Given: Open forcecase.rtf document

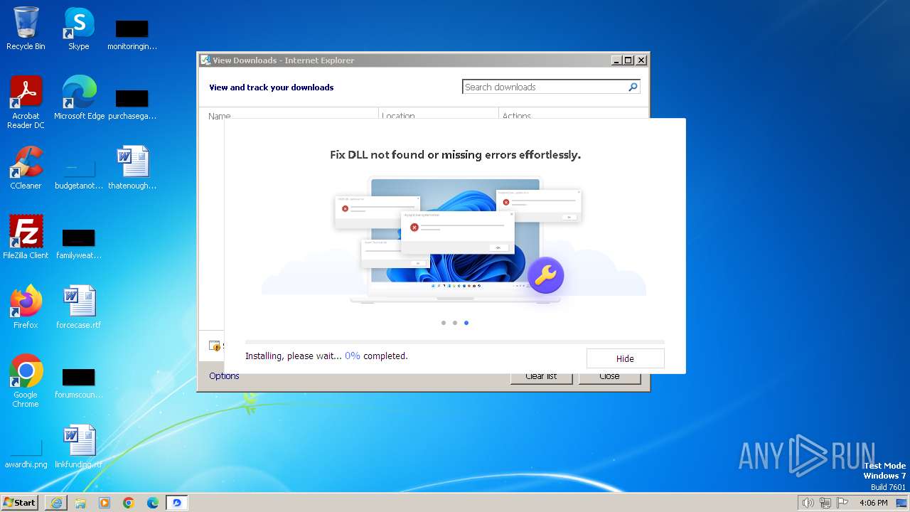Looking at the screenshot, I should (79, 306).
